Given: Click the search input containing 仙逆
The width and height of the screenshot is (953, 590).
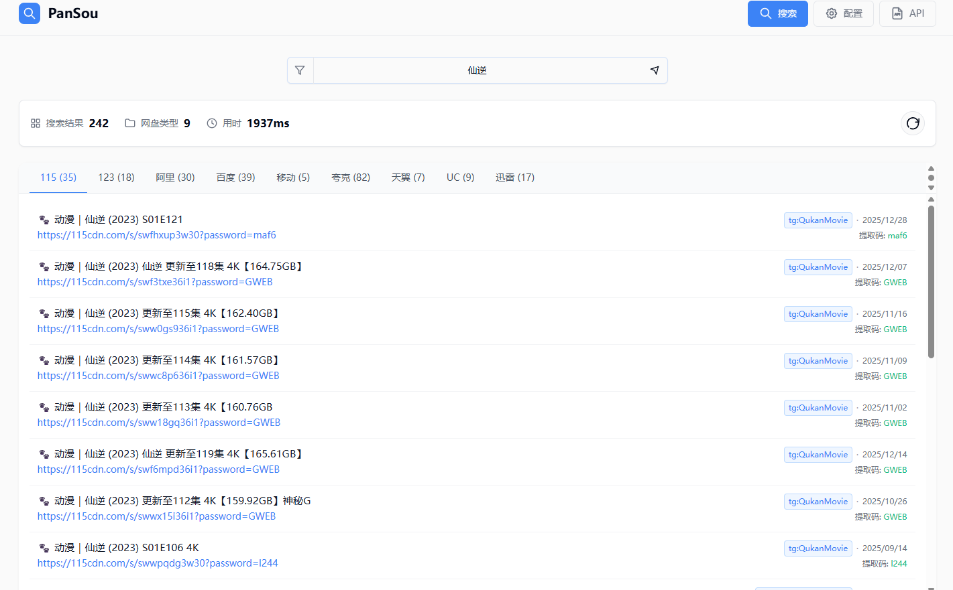Looking at the screenshot, I should 477,70.
